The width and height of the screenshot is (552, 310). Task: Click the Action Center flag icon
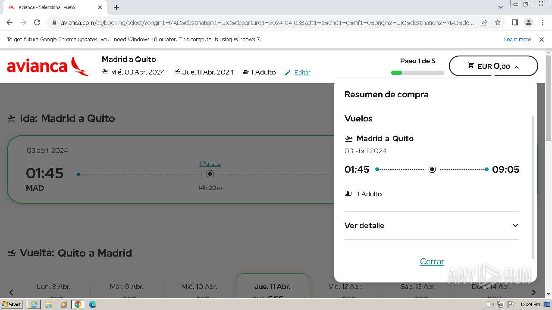point(510,304)
